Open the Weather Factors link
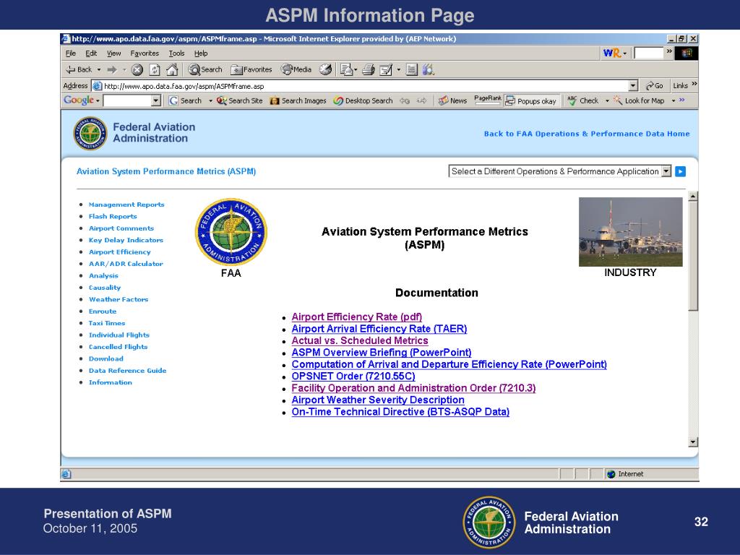 click(119, 299)
